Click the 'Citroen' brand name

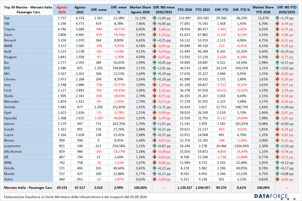(10, 79)
